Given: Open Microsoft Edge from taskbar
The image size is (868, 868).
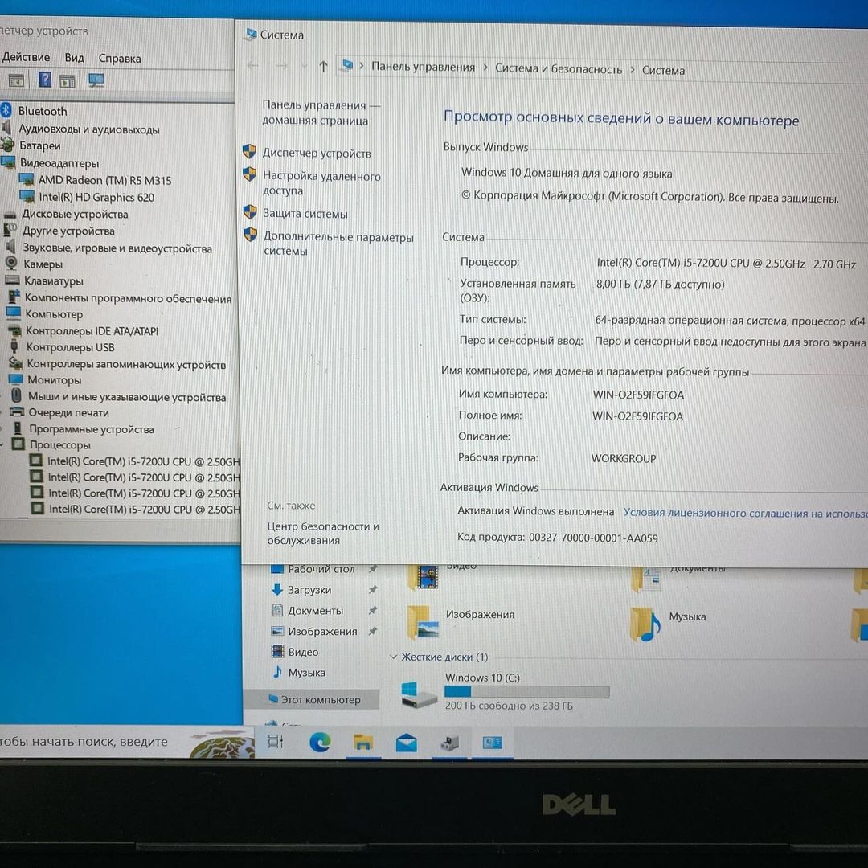Looking at the screenshot, I should 320,743.
